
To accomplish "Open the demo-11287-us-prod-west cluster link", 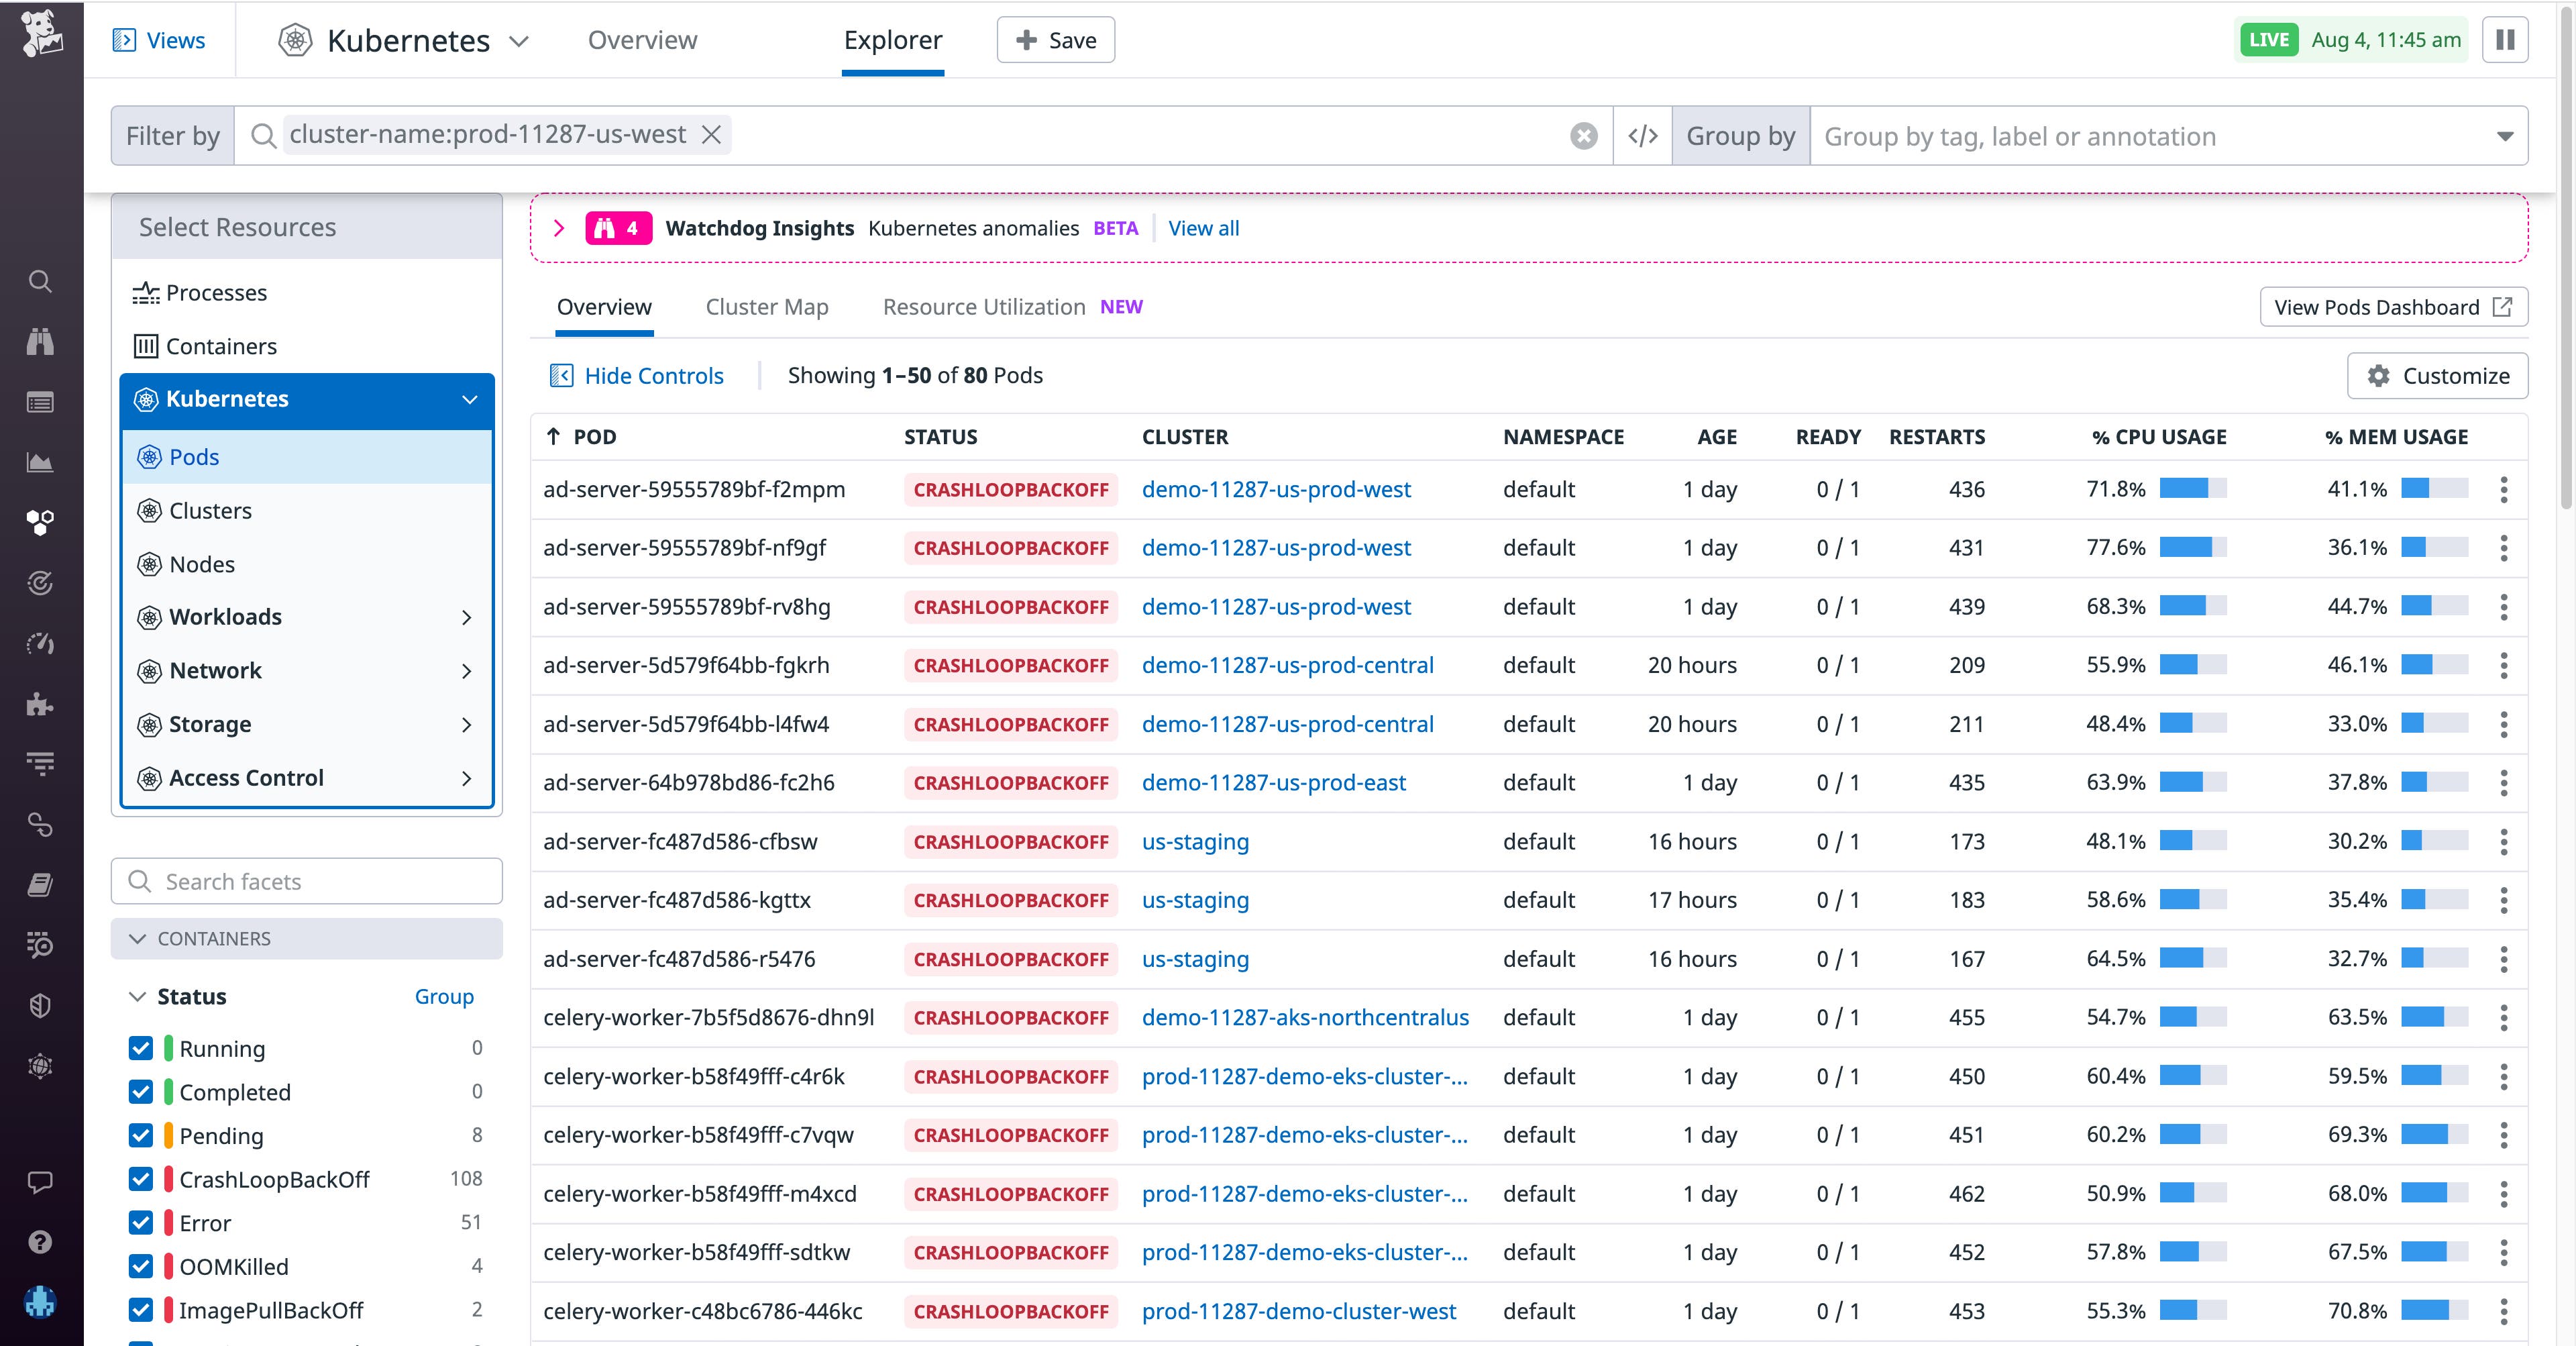I will click(x=1276, y=489).
